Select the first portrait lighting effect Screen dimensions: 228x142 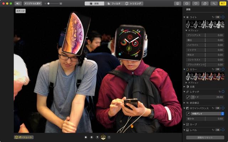coord(85,137)
